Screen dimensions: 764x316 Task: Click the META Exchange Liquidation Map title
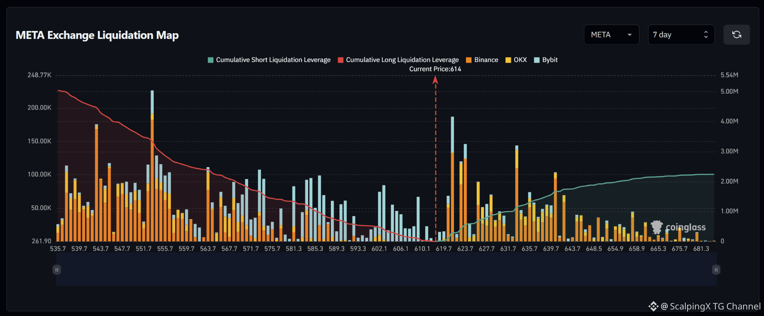(x=97, y=35)
